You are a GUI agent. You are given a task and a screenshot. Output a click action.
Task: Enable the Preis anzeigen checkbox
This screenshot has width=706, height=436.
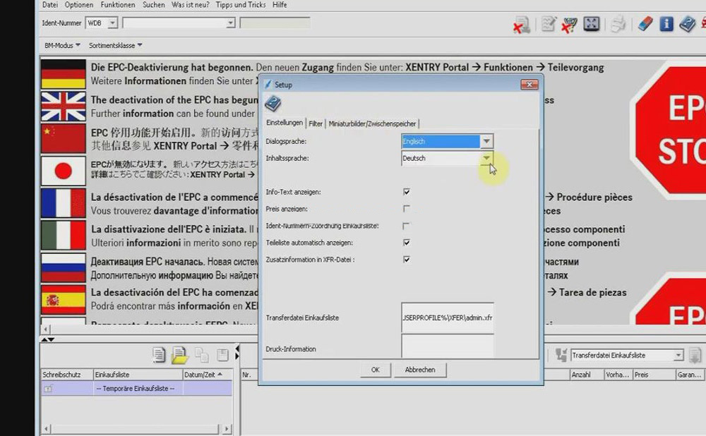(x=407, y=209)
